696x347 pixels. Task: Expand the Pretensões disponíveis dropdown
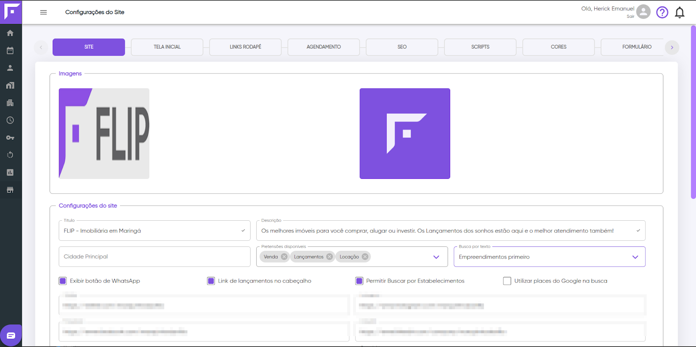[x=436, y=257]
